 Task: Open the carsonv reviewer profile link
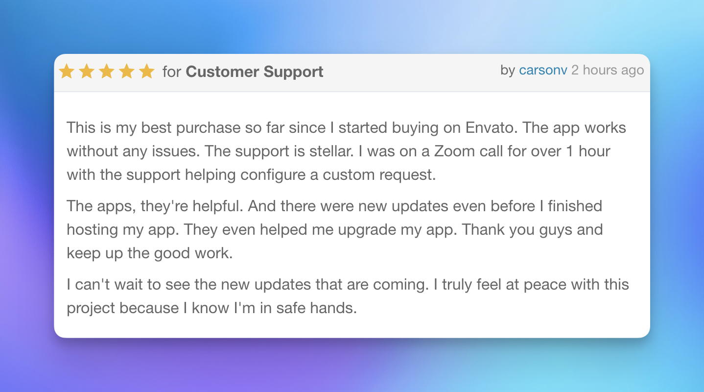[x=543, y=71]
